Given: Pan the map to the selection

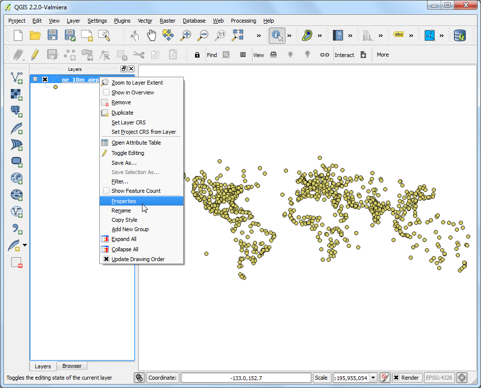Looking at the screenshot, I should pyautogui.click(x=168, y=35).
